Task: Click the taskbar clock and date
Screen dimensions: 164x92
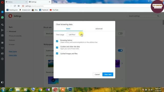Action: pos(158,90)
